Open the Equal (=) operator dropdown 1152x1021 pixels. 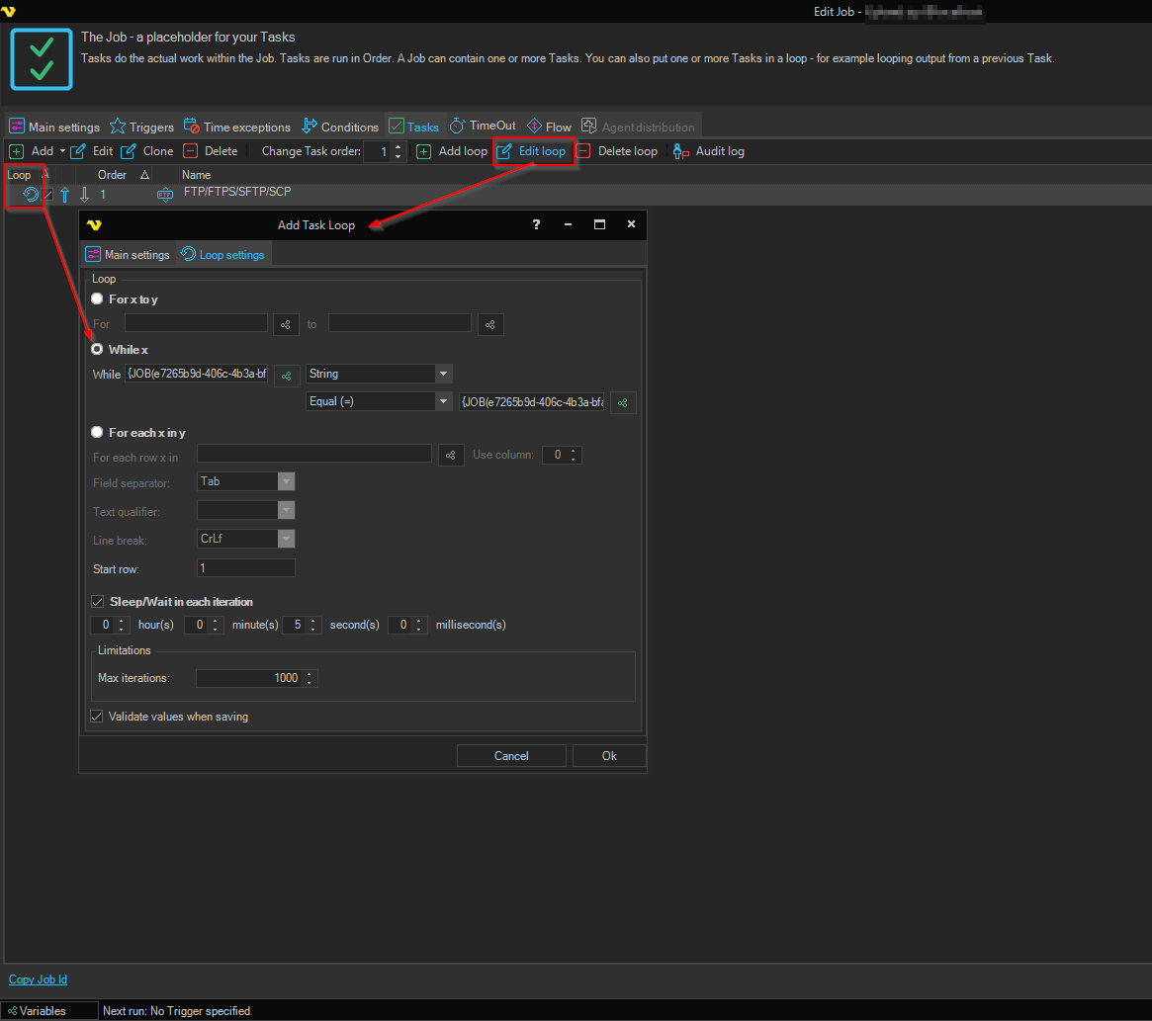click(x=444, y=401)
